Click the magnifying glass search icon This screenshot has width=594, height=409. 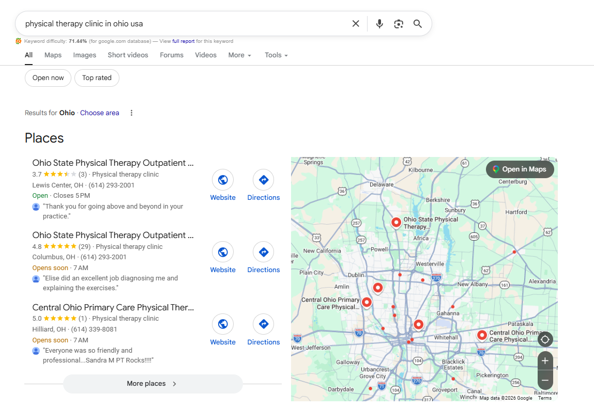pos(418,24)
